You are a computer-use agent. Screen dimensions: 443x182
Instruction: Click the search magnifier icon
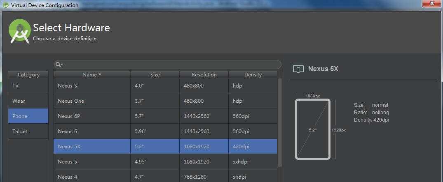coord(58,65)
